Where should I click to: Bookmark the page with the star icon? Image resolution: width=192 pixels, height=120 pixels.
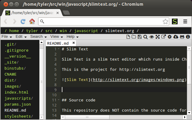pos(165,21)
